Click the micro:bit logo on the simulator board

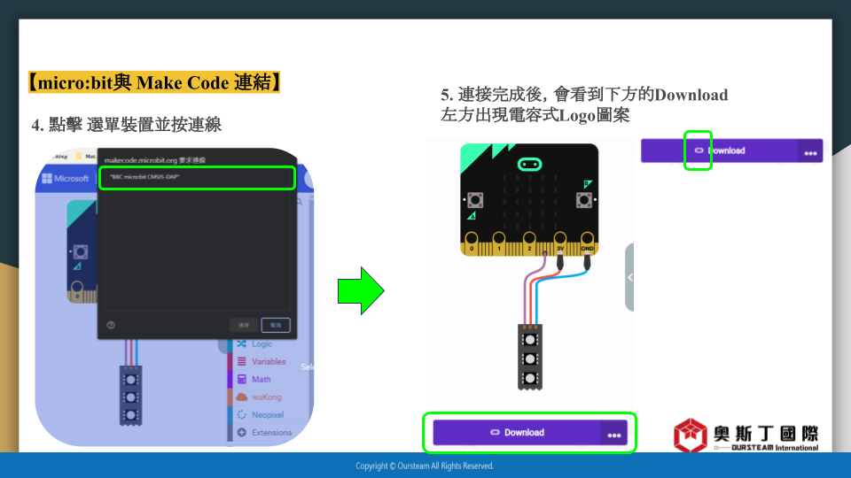click(x=530, y=165)
